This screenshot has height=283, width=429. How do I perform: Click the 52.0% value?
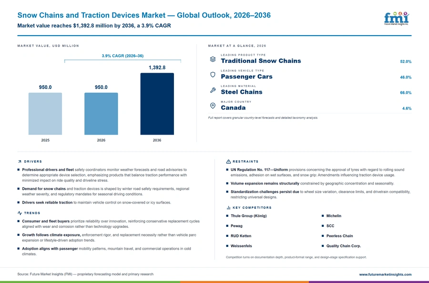tap(406, 62)
